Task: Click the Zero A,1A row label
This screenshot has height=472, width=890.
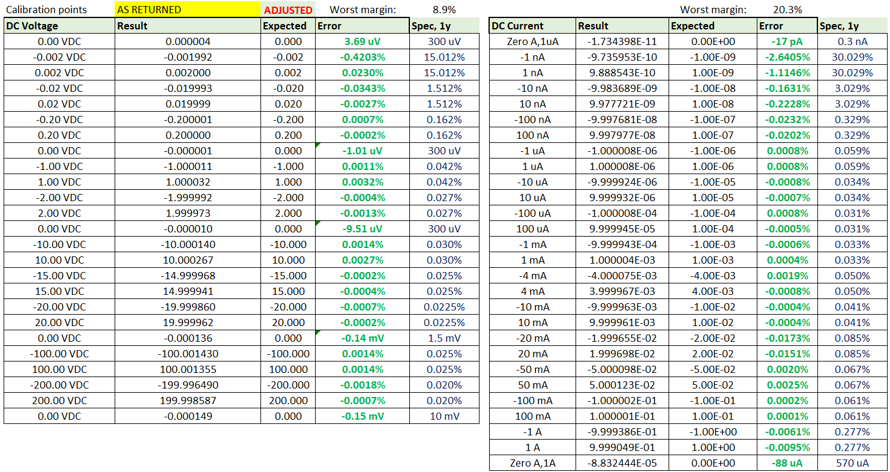Action: [532, 463]
